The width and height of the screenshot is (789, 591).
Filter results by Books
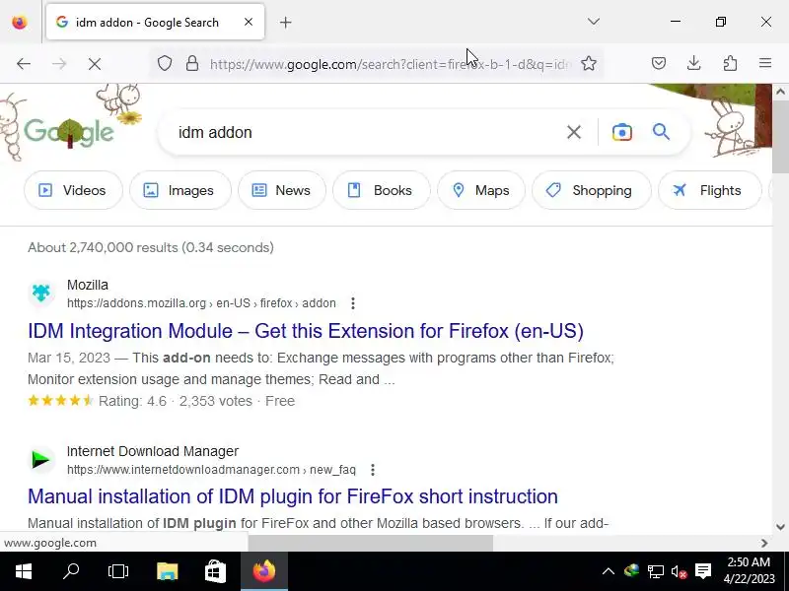[382, 190]
